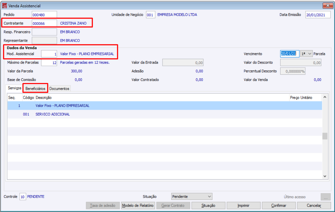
Task: Click the Código column header
Action: [x=28, y=97]
